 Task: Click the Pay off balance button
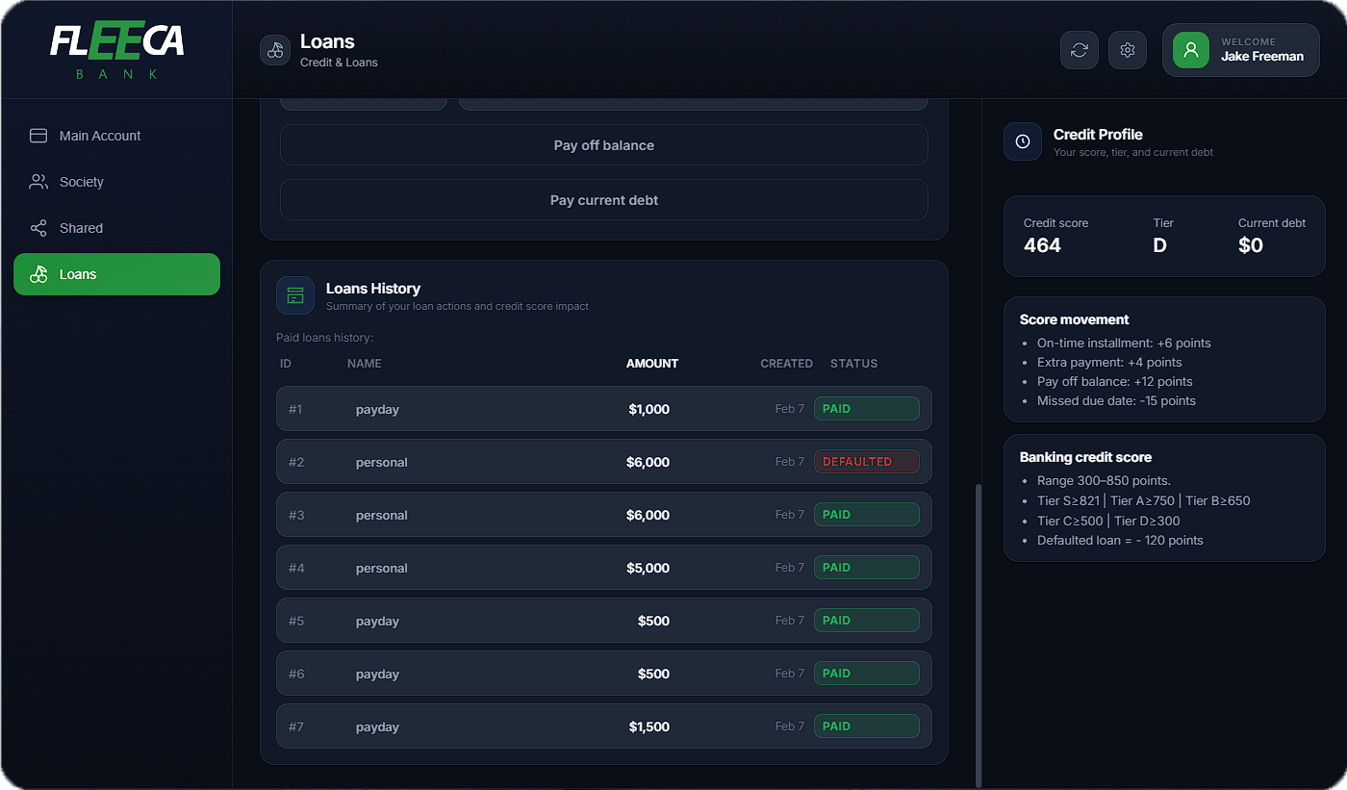[604, 145]
